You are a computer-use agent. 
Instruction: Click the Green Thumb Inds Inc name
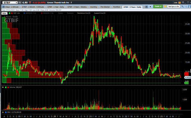click(x=58, y=3)
